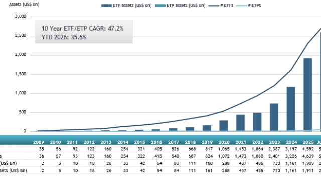Select the 3,000 y-axis label

[21, 16]
